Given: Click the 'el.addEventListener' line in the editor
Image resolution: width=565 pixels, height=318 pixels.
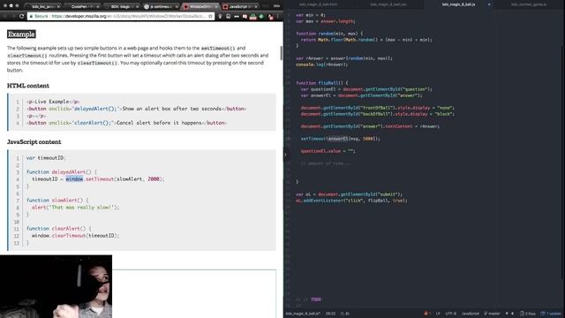Looking at the screenshot, I should click(351, 201).
